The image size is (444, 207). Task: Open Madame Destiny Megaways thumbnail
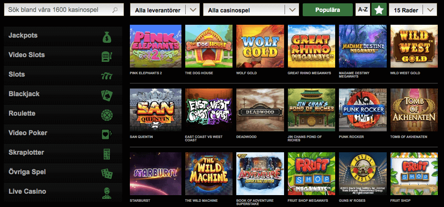[x=363, y=46]
